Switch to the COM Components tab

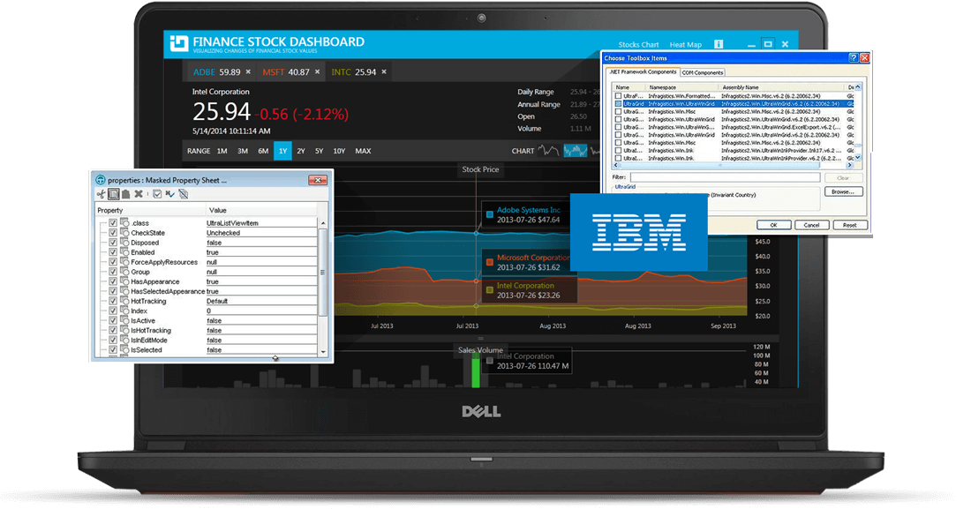tap(703, 72)
